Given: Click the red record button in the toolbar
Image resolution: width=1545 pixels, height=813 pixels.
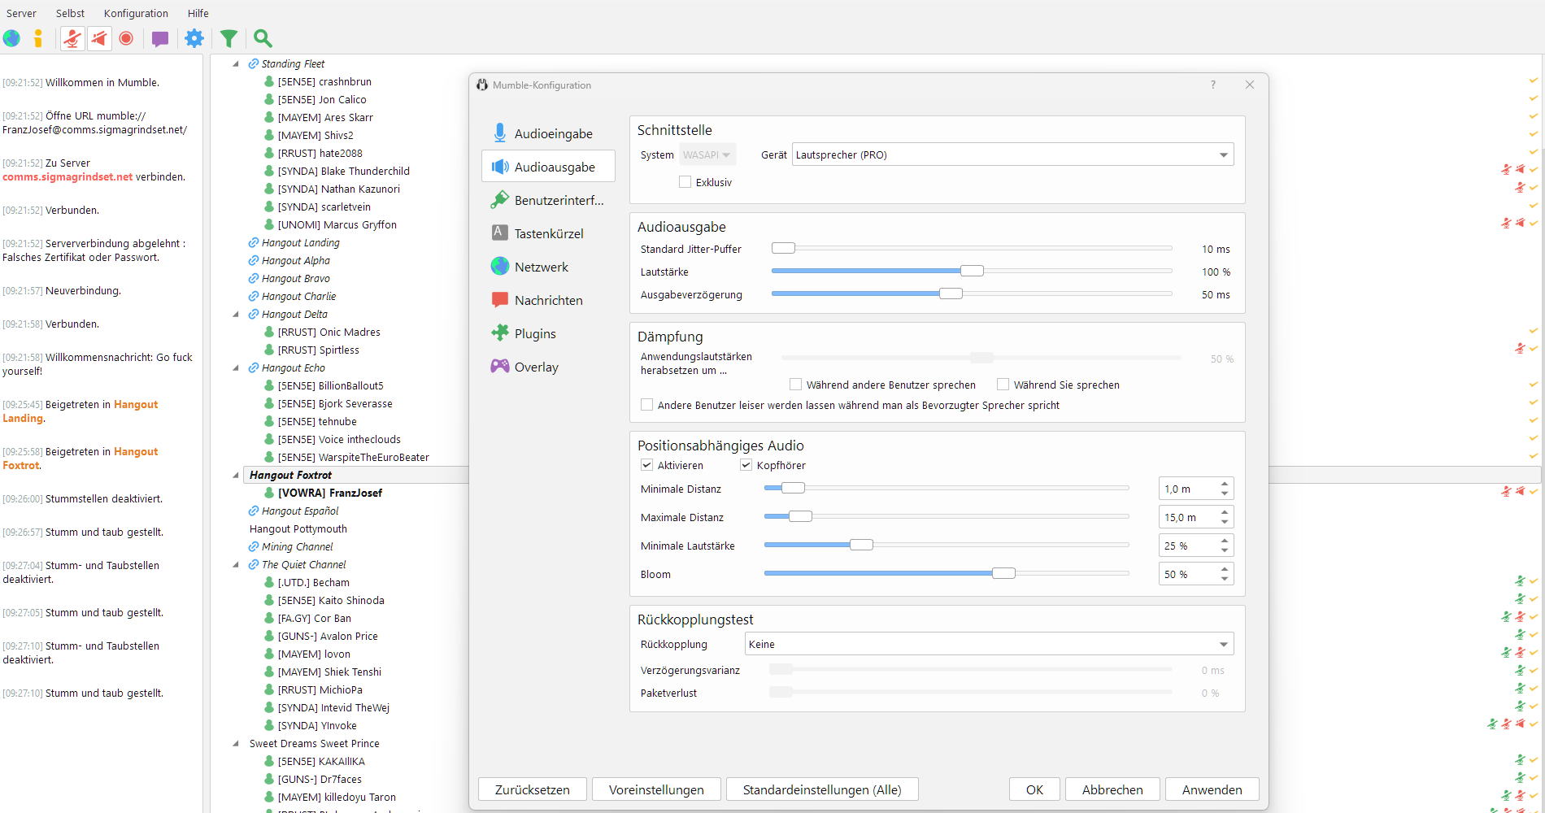Looking at the screenshot, I should pyautogui.click(x=126, y=38).
